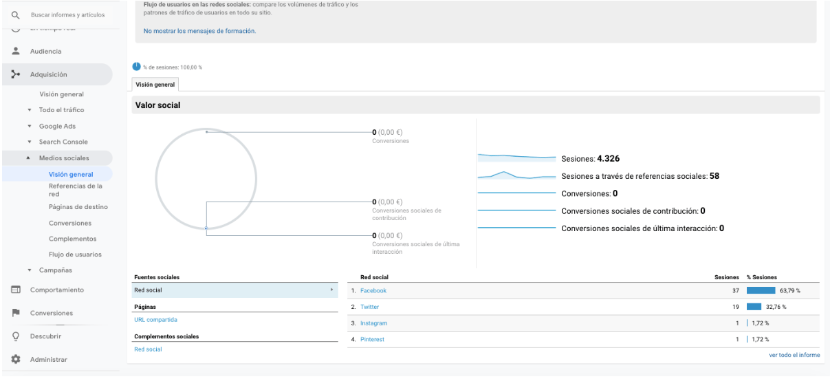Click the Comportamiento panel icon
The image size is (830, 379).
15,290
